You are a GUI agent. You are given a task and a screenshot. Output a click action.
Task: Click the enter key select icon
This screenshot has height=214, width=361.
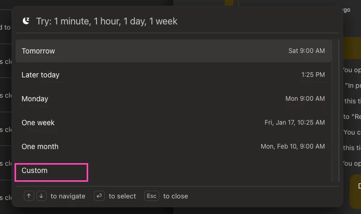point(99,196)
